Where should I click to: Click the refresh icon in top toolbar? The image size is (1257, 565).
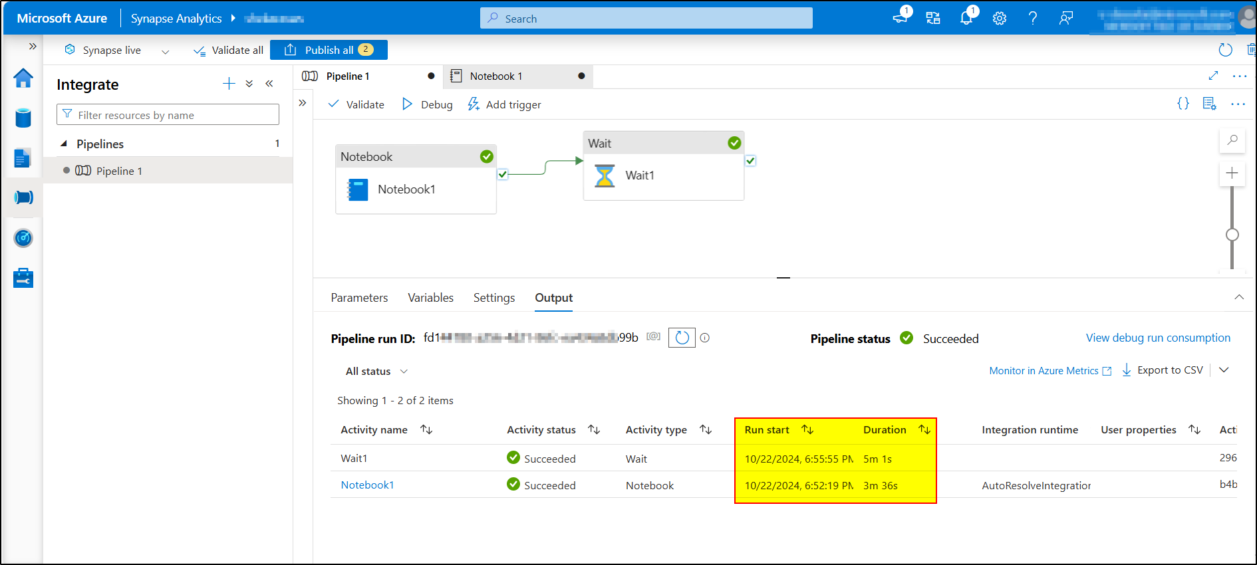point(1225,50)
